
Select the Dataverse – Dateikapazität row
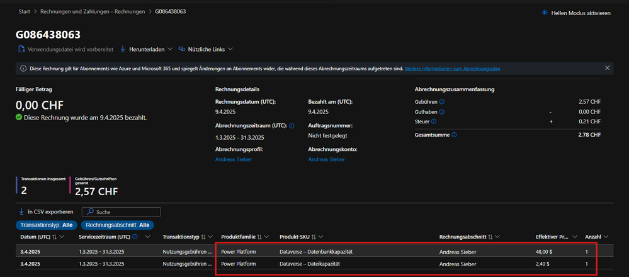(315, 264)
